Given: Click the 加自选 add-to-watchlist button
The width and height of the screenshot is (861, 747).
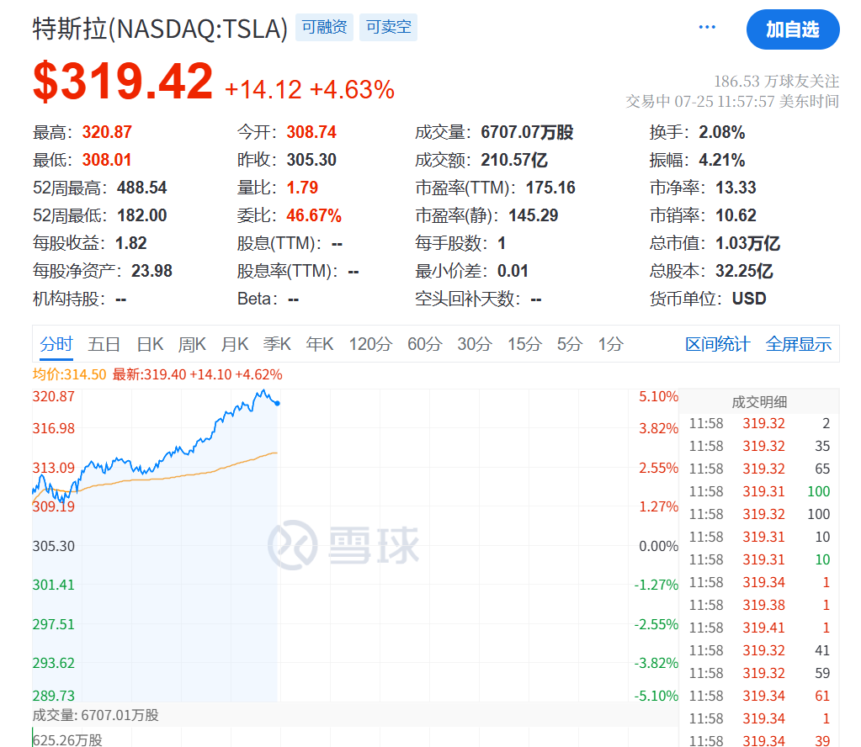Looking at the screenshot, I should [792, 29].
